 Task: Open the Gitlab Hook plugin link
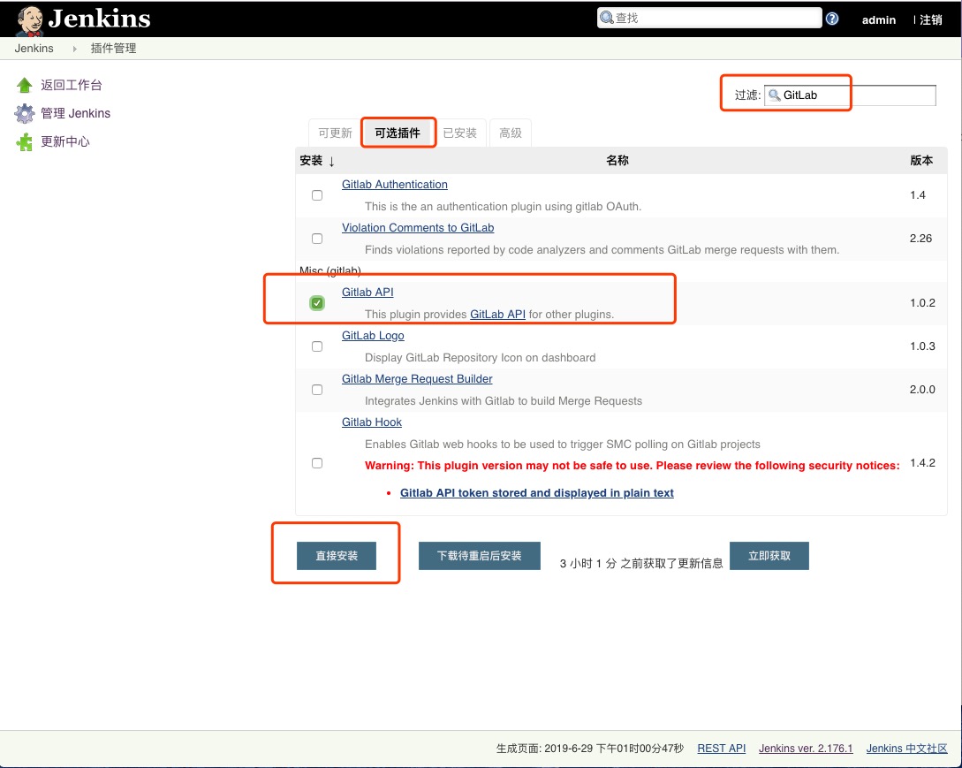pos(372,422)
